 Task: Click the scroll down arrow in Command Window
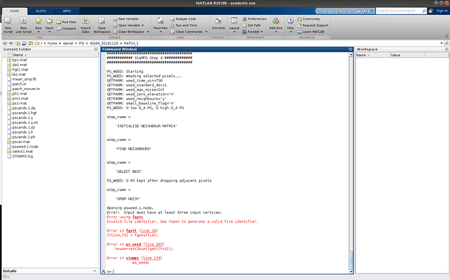pyautogui.click(x=351, y=272)
